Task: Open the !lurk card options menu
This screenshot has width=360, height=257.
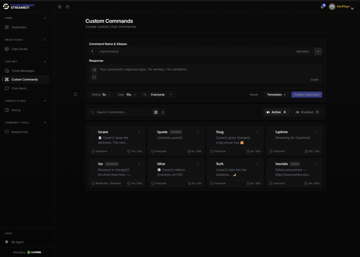Action: tap(257, 164)
